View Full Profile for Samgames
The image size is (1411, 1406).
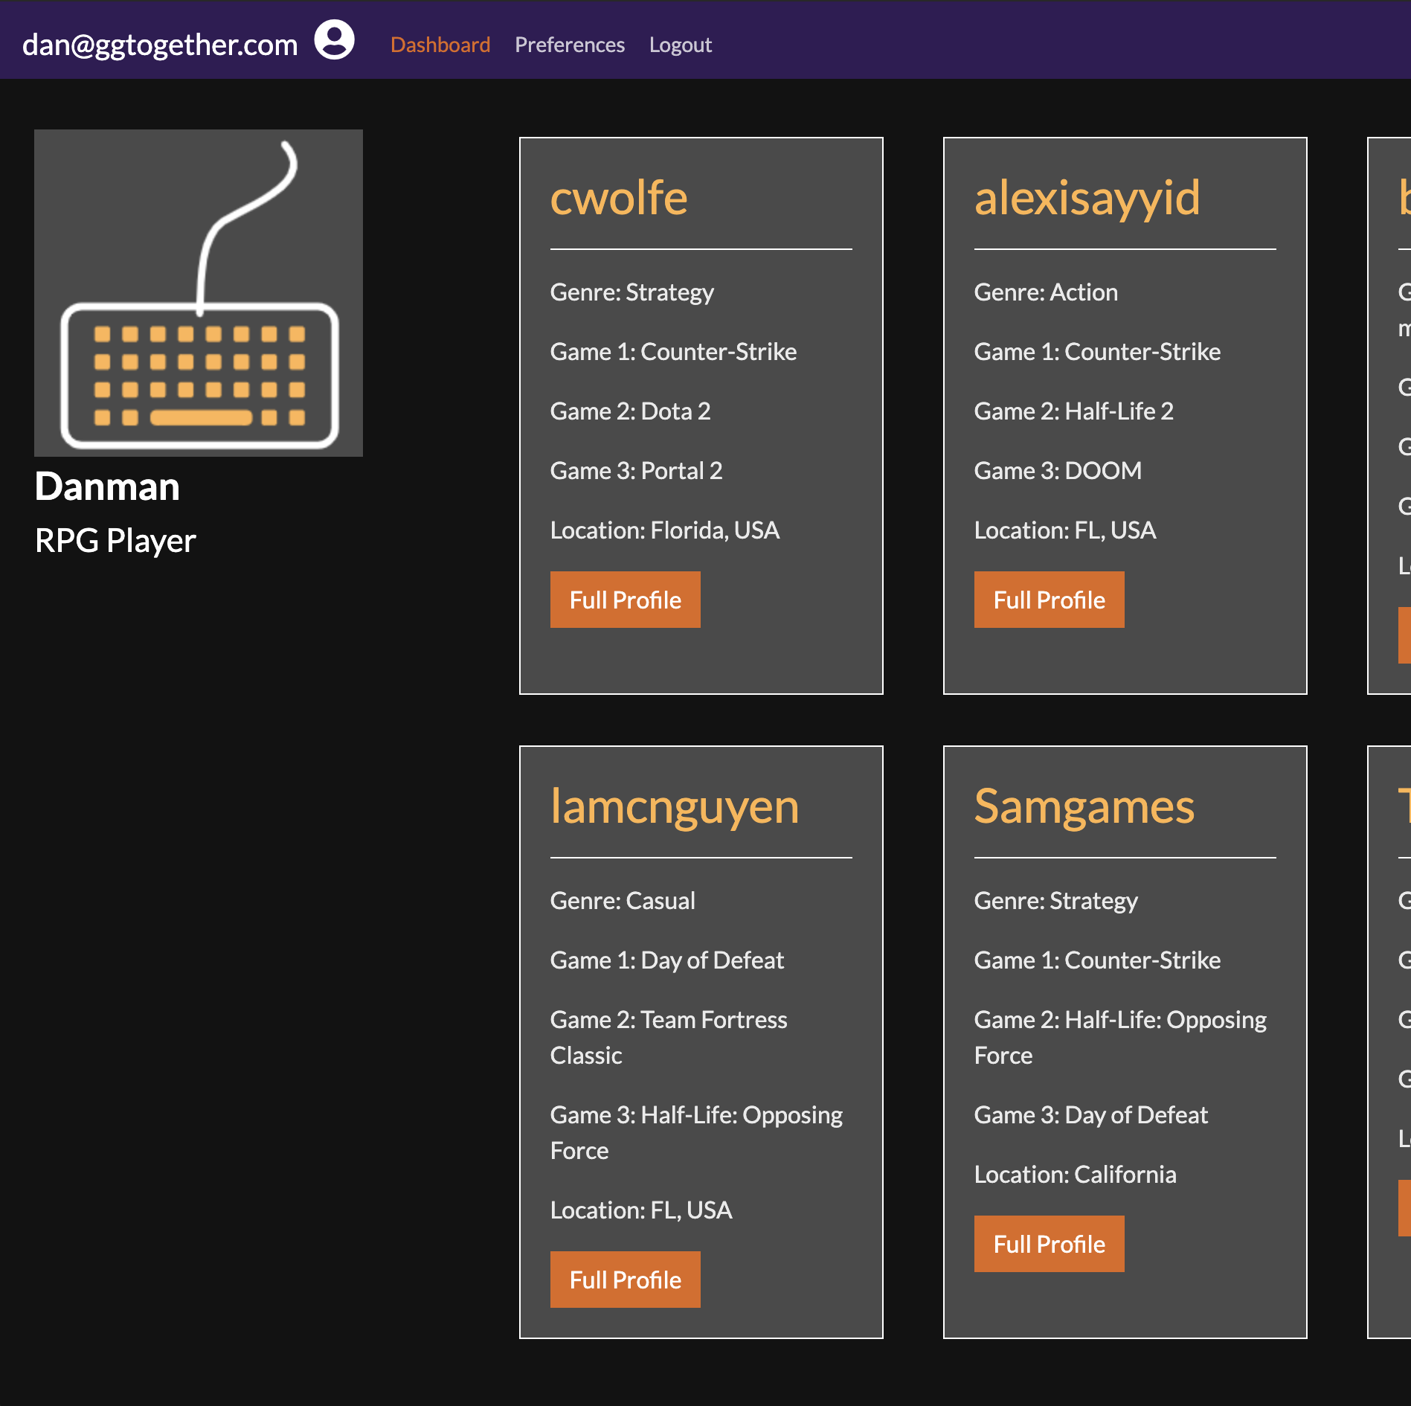[1049, 1244]
